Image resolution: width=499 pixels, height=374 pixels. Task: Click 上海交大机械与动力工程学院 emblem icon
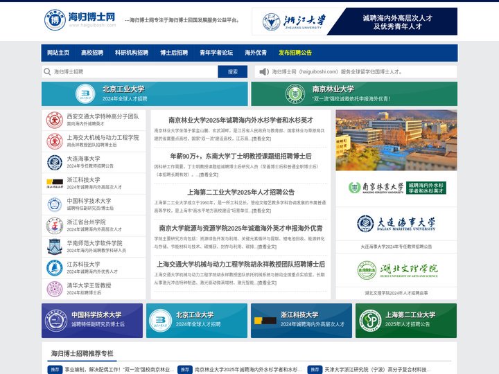click(x=55, y=141)
